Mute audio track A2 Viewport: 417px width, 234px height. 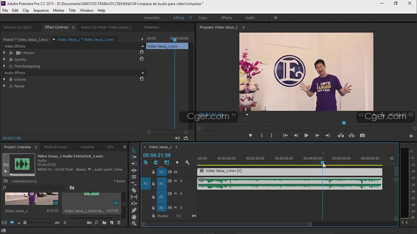175,194
